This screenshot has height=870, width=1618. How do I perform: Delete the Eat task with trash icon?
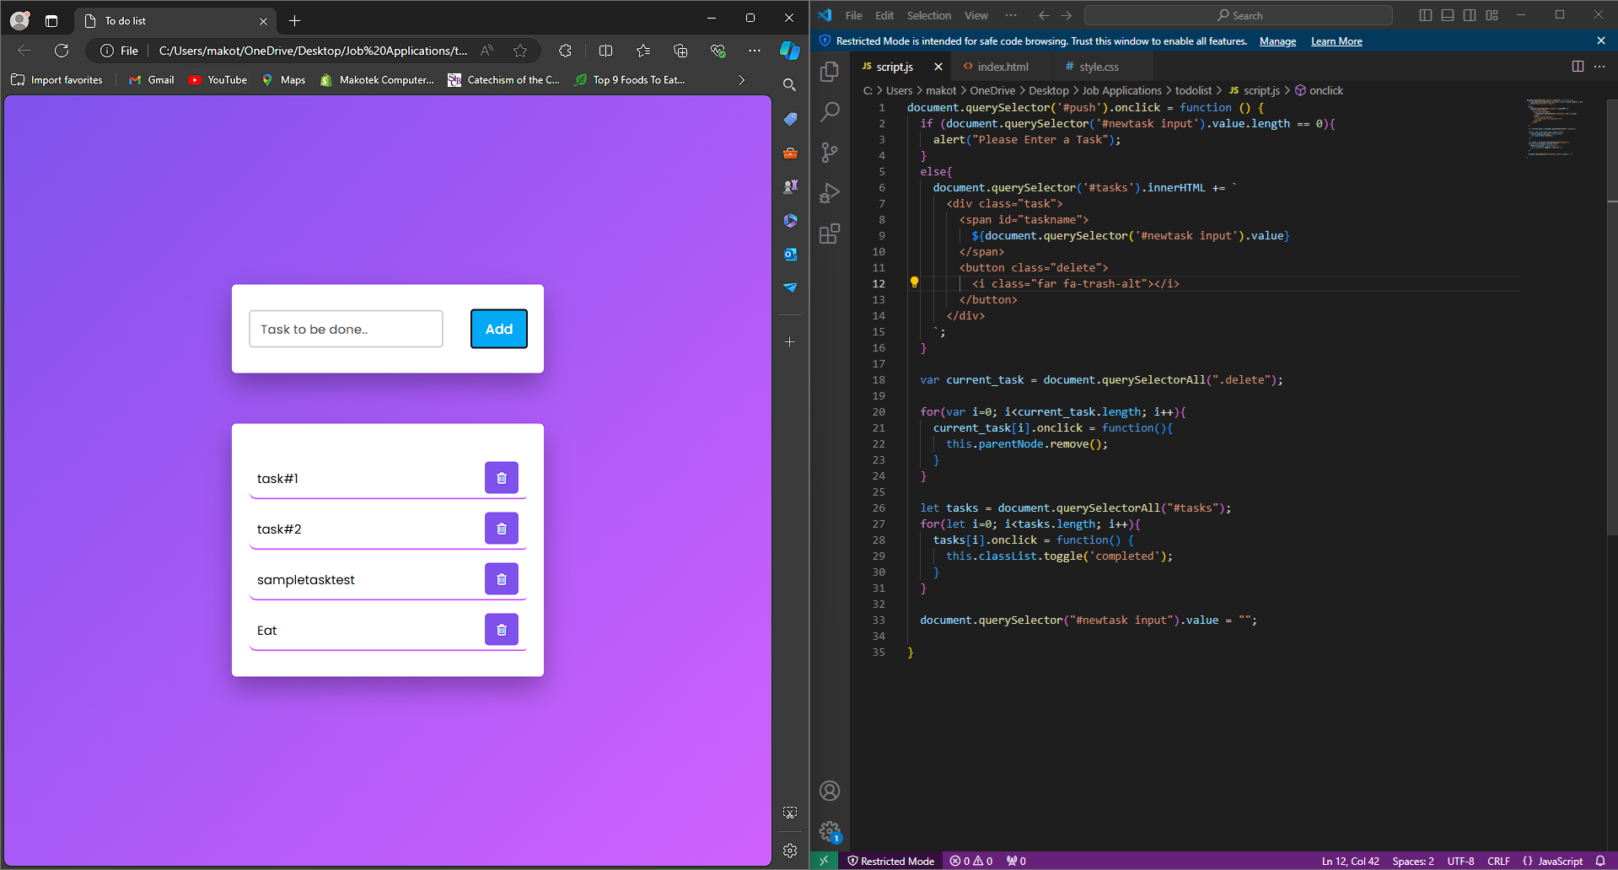[502, 630]
